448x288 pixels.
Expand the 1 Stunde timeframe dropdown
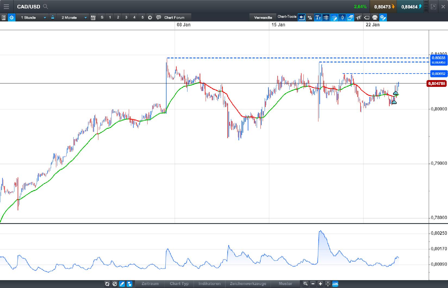[45, 17]
